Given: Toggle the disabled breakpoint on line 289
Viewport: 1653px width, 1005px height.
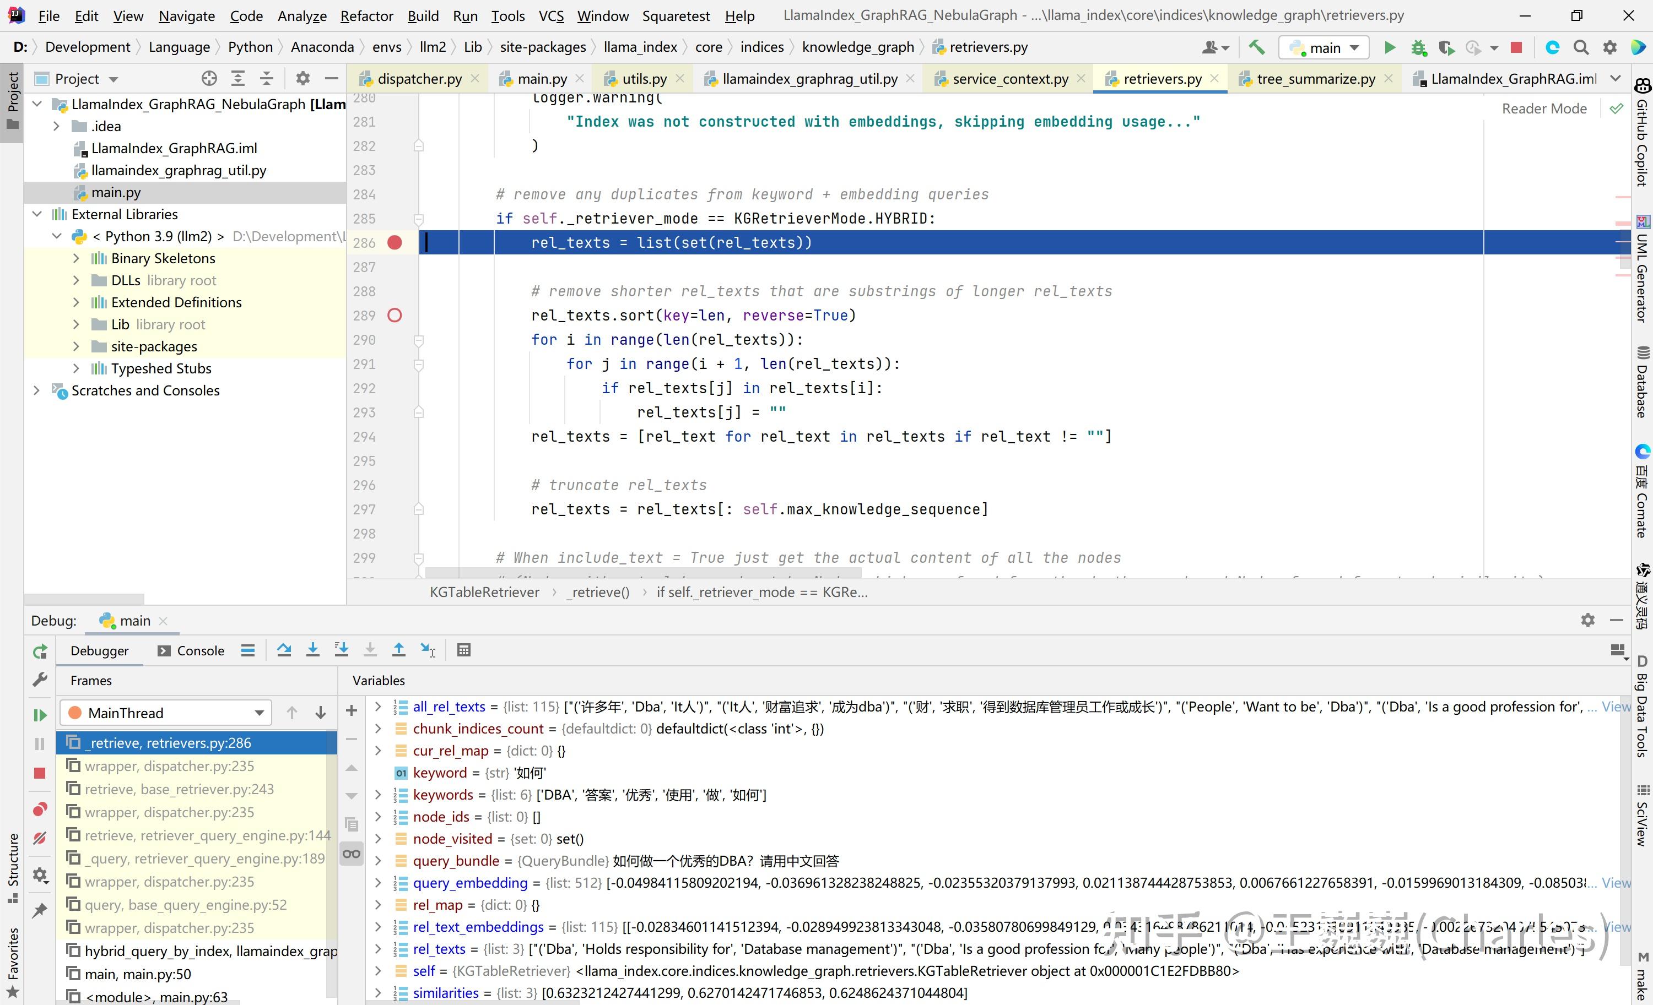Looking at the screenshot, I should [395, 315].
